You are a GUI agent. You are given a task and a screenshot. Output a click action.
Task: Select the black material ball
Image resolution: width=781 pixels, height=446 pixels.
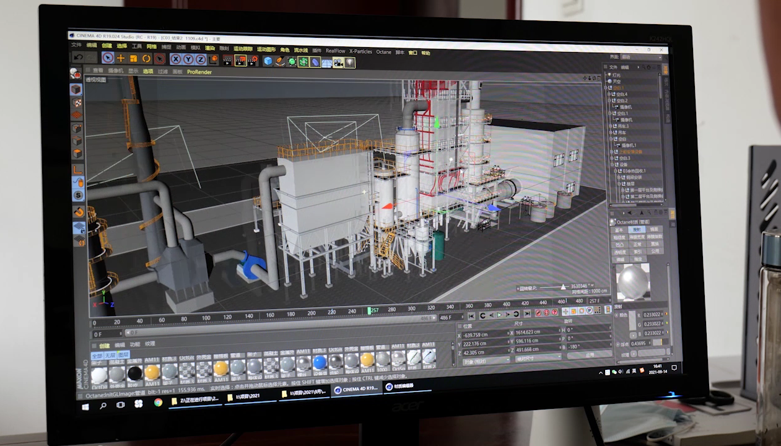pyautogui.click(x=134, y=374)
